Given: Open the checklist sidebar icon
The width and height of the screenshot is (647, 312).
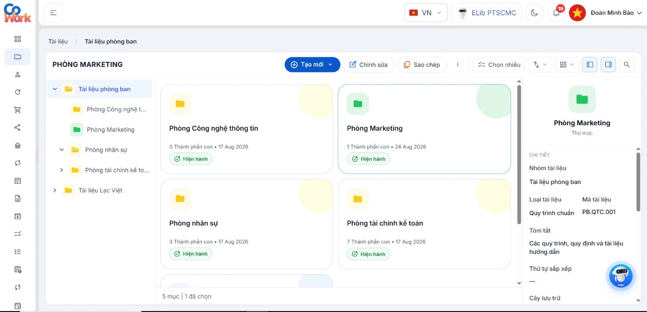Looking at the screenshot, I should tap(18, 234).
